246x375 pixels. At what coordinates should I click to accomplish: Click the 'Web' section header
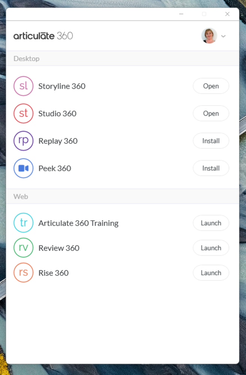(123, 197)
